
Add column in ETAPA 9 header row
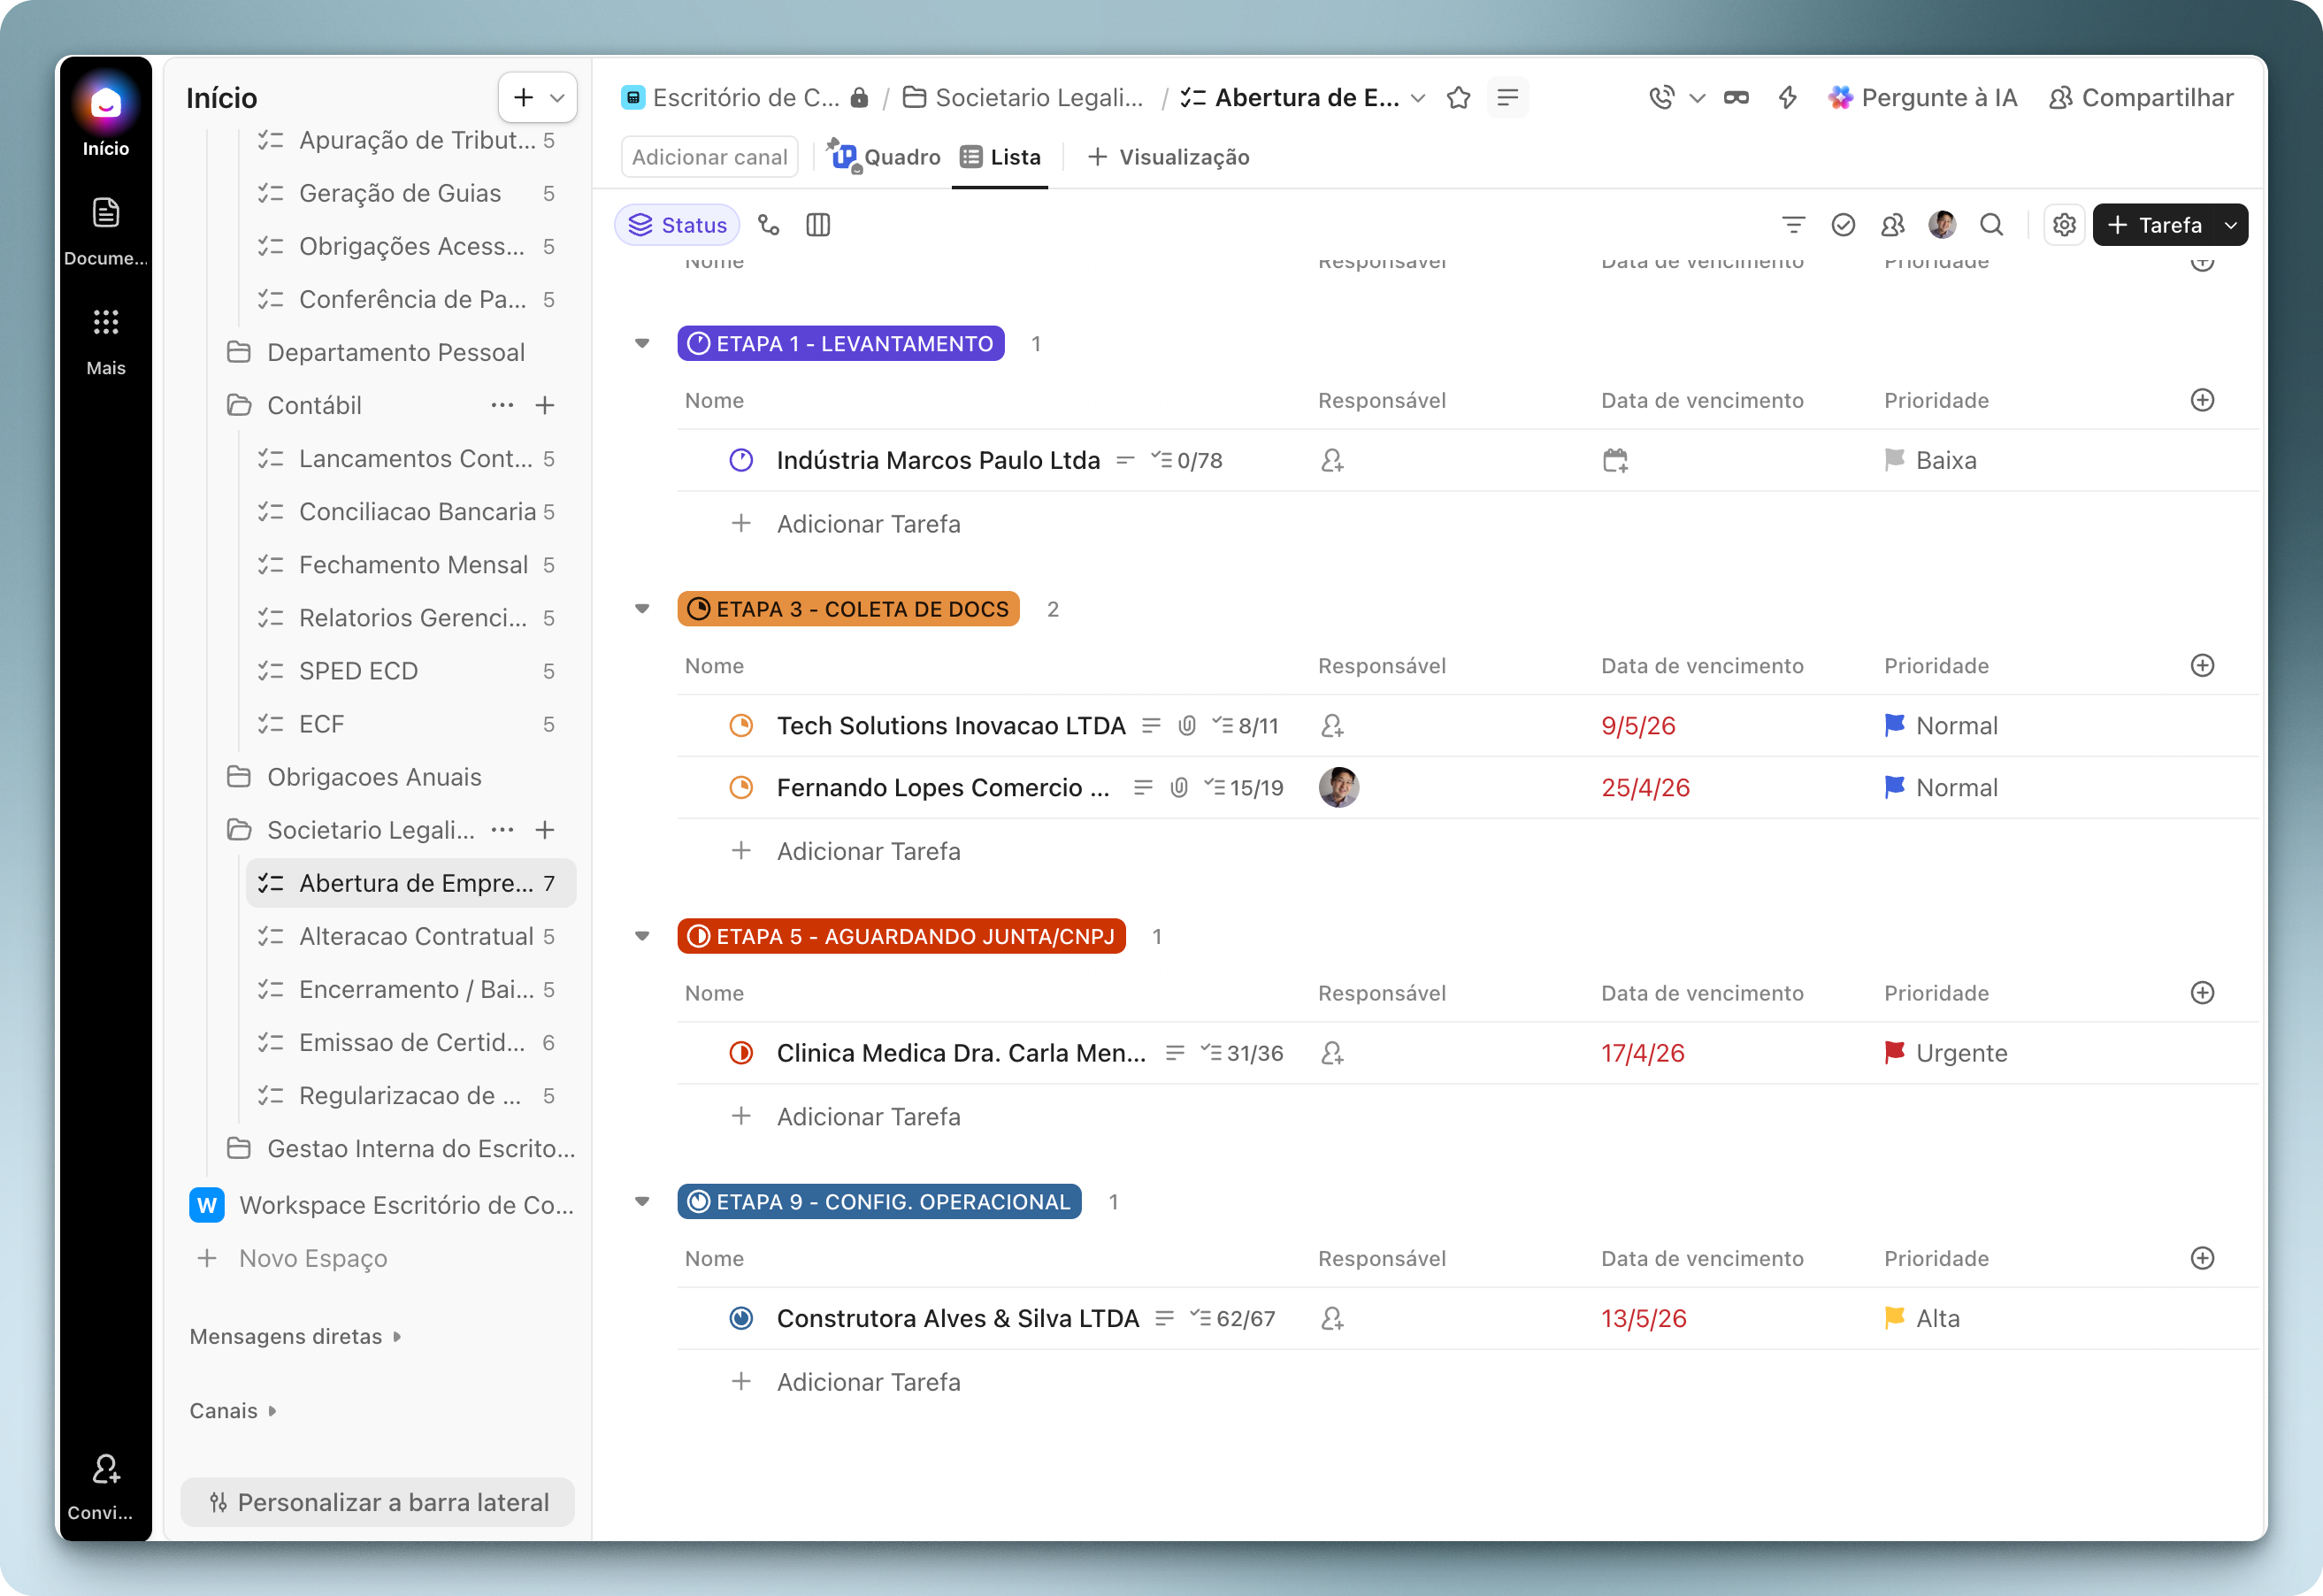point(2202,1259)
